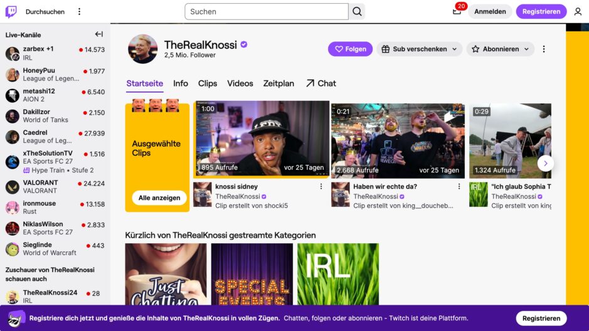The width and height of the screenshot is (589, 331).
Task: Click the Durchsuchen link
Action: coord(45,12)
